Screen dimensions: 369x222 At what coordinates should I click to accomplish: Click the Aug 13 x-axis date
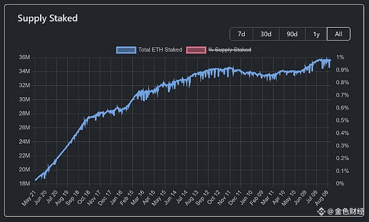pyautogui.click(x=192, y=198)
